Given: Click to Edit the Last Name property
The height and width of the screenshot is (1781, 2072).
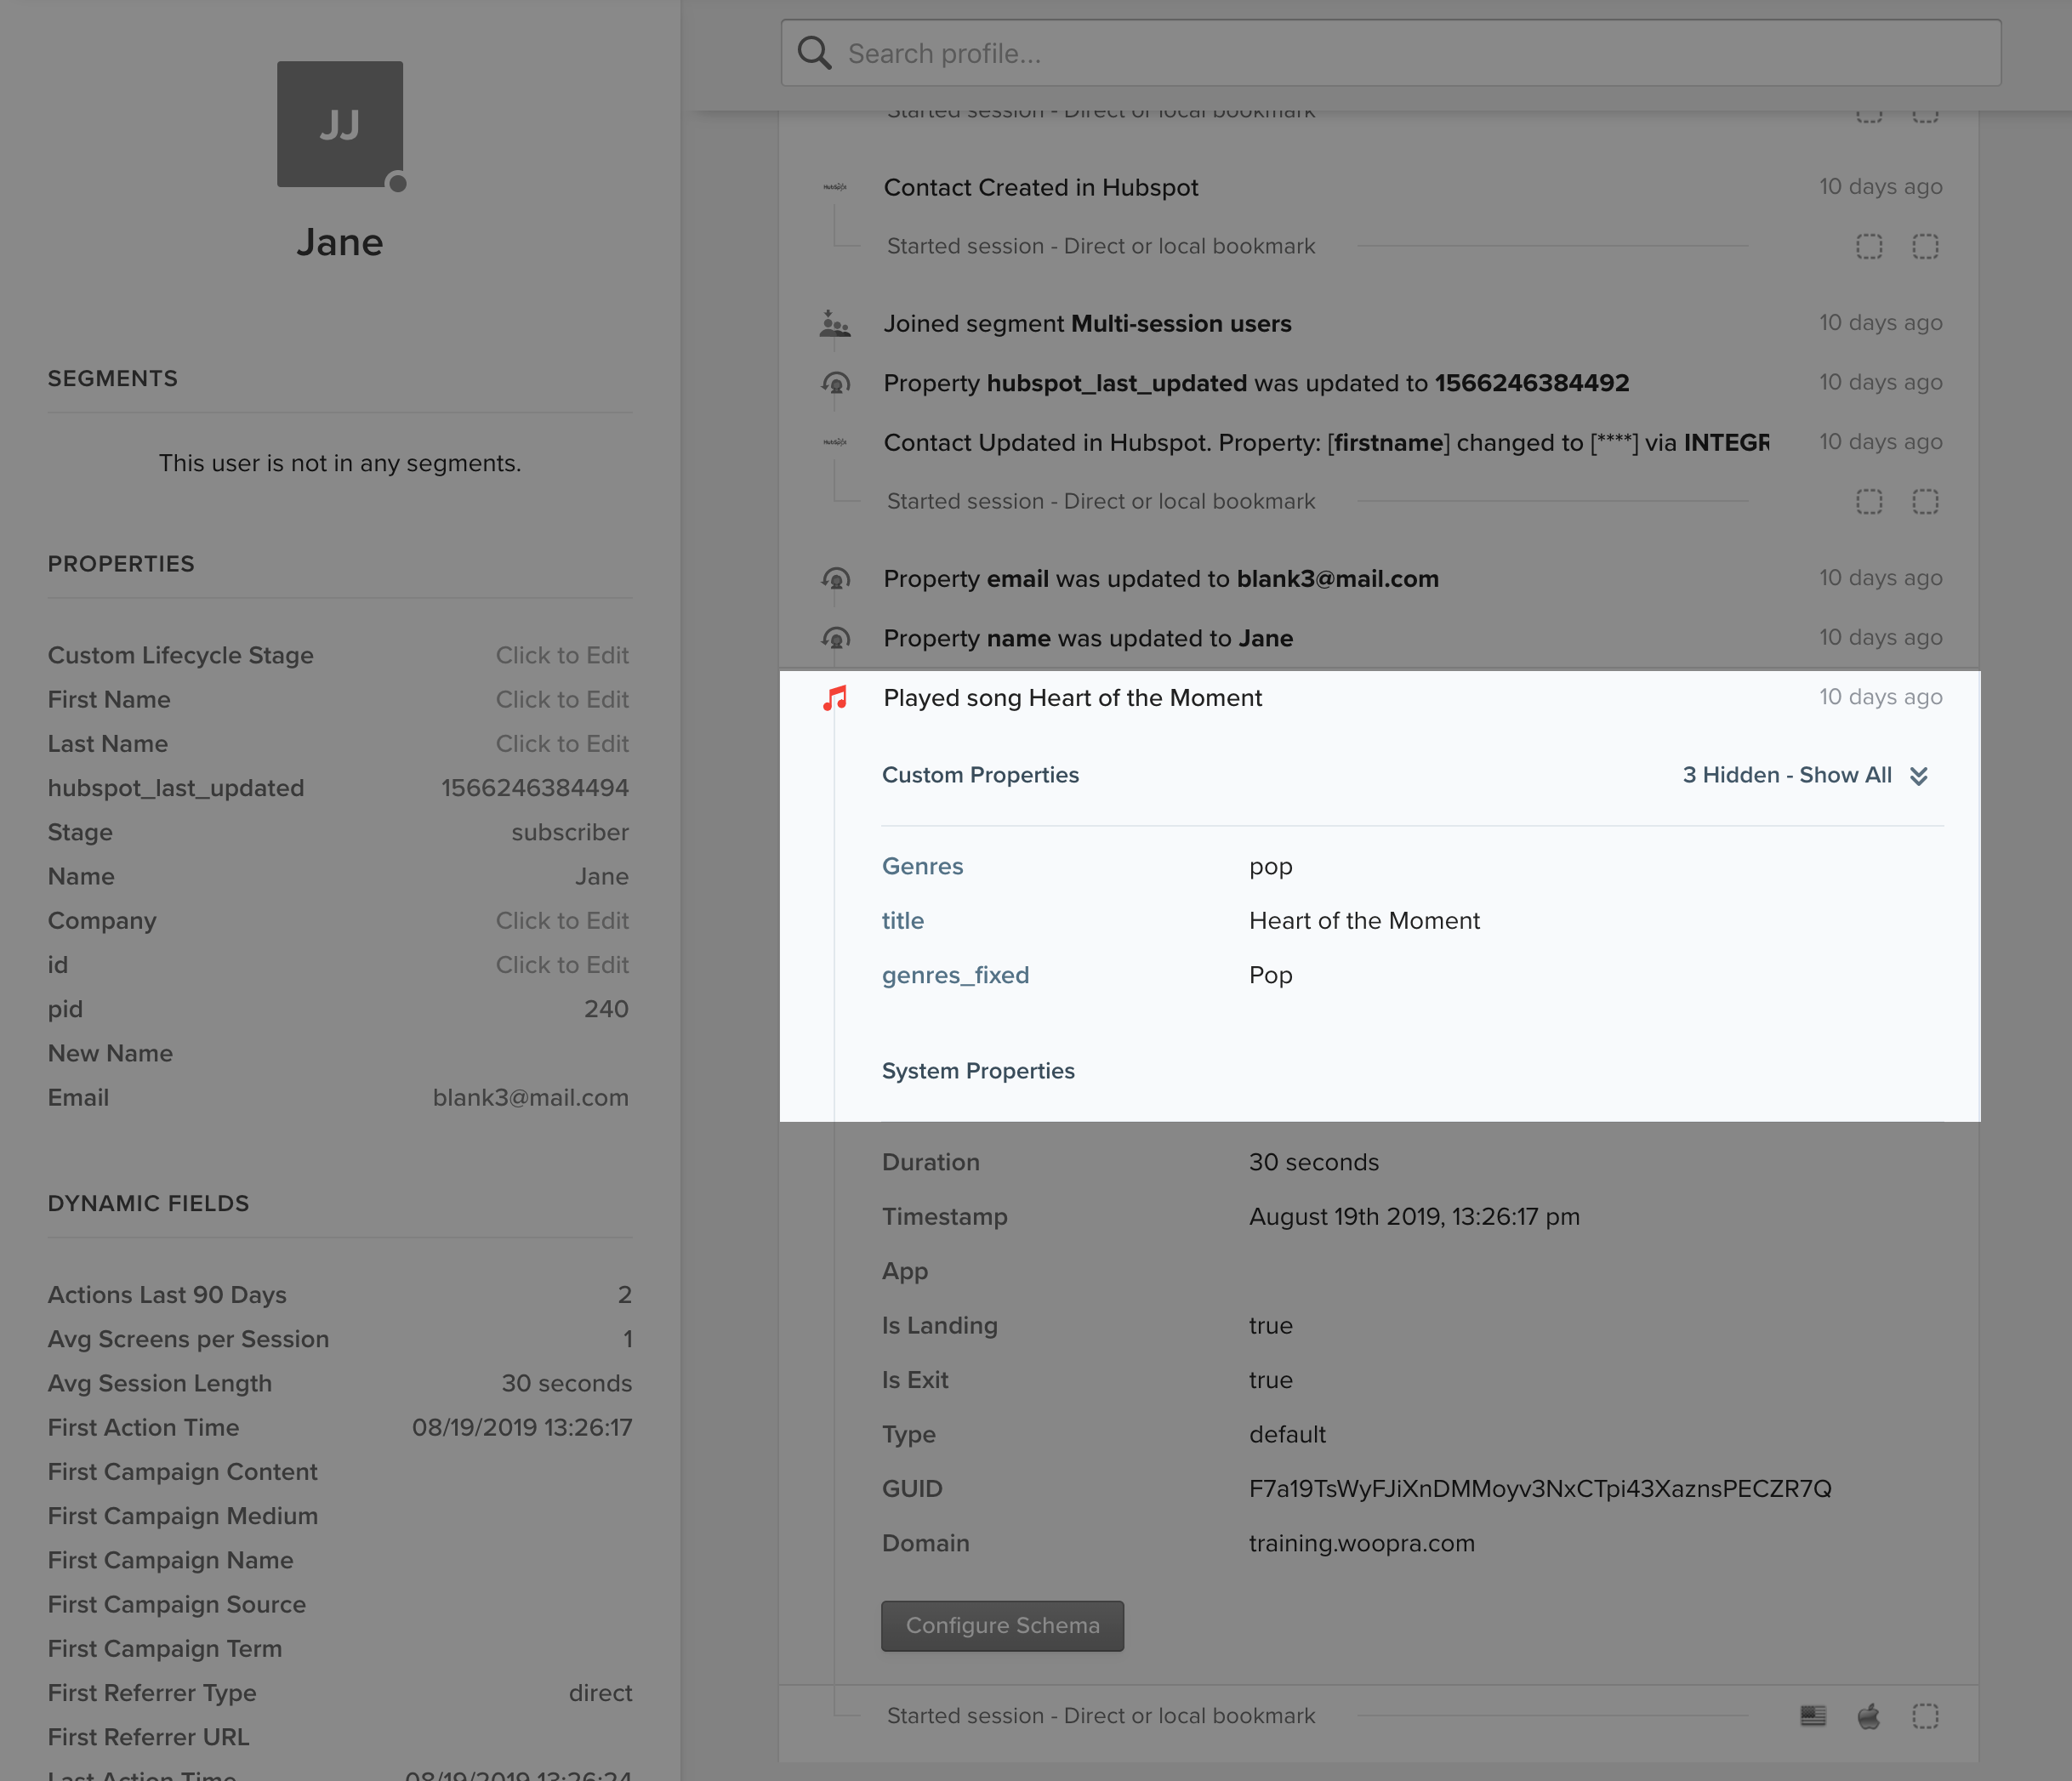Looking at the screenshot, I should click(562, 744).
